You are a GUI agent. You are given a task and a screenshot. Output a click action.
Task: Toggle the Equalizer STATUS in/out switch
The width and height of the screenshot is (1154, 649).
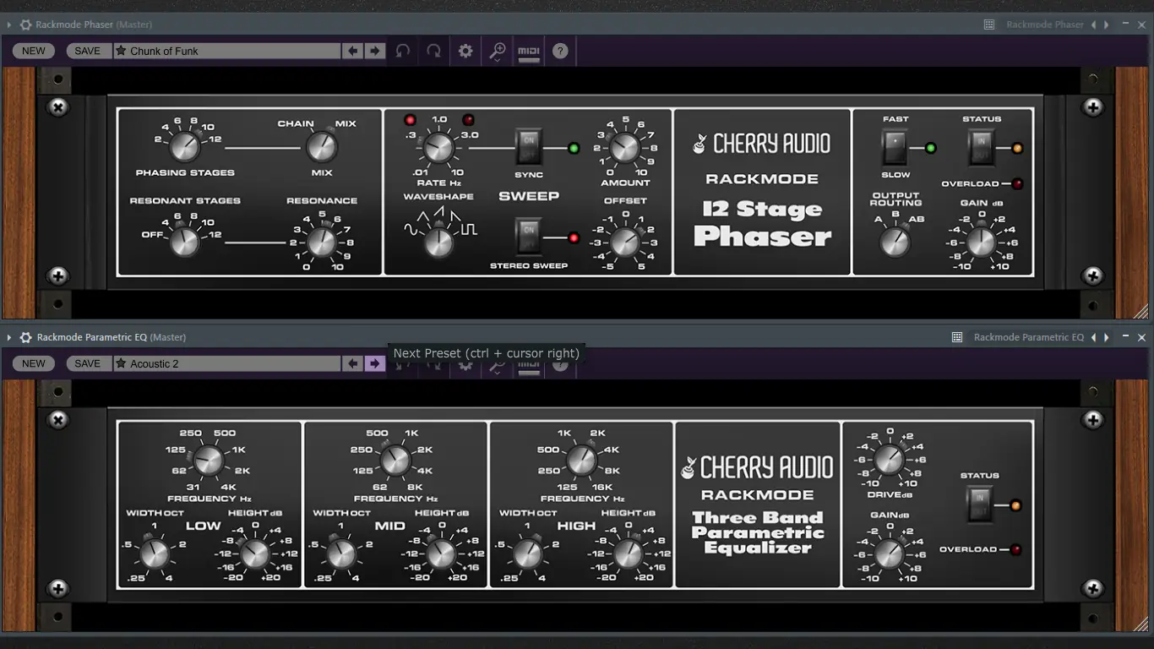coord(980,505)
